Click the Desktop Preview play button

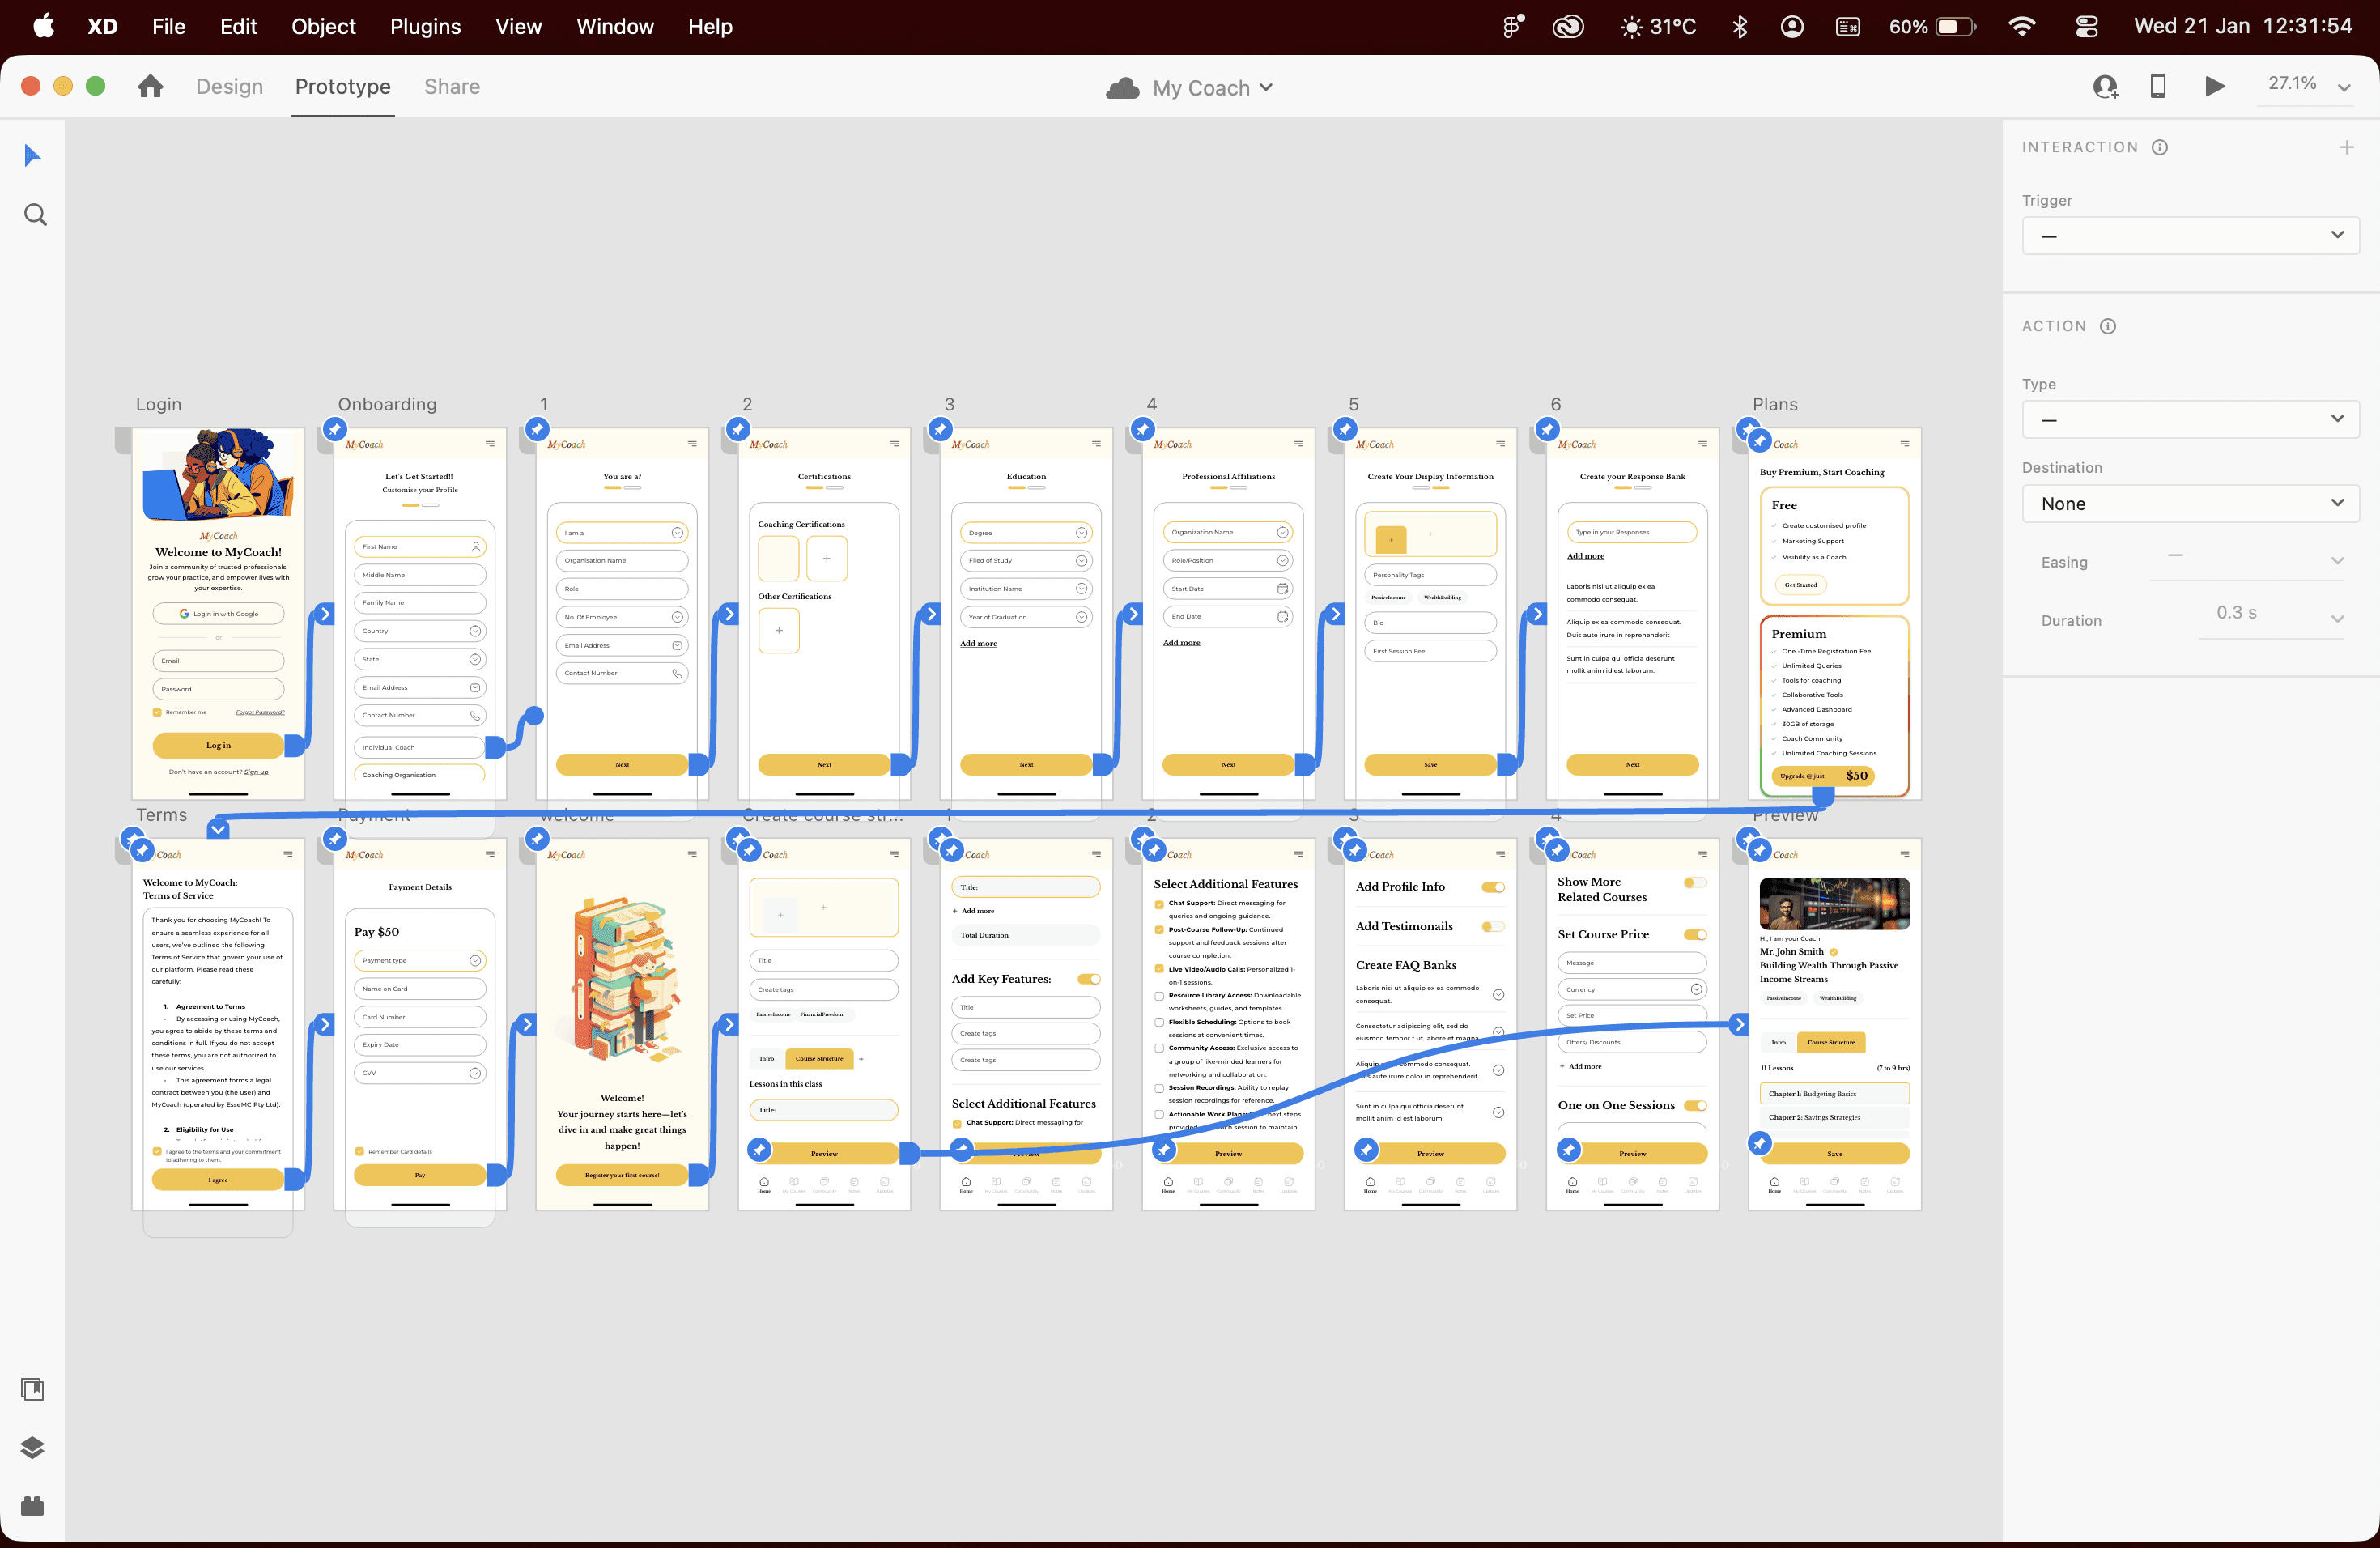click(x=2214, y=87)
